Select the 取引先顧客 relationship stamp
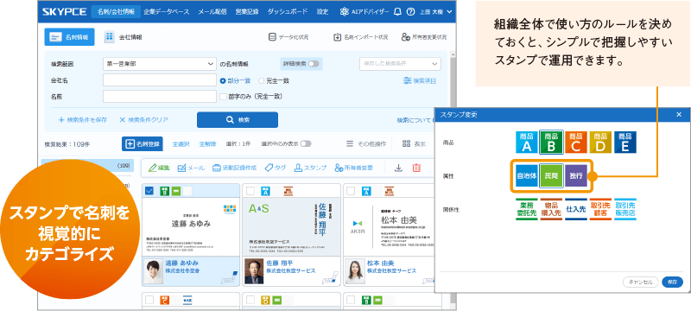Screen dimensions: 691x311 (x=600, y=209)
